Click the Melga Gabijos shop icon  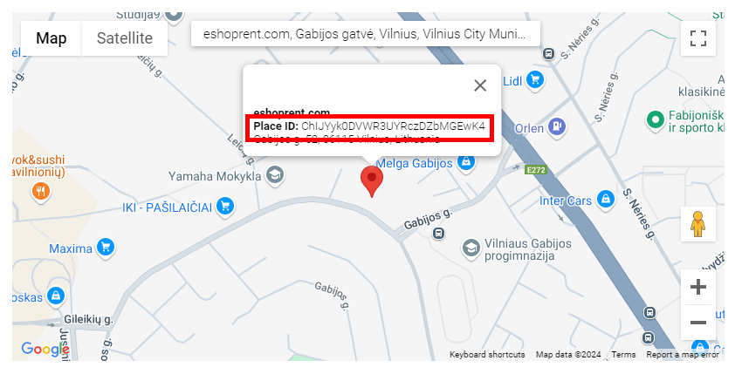466,162
